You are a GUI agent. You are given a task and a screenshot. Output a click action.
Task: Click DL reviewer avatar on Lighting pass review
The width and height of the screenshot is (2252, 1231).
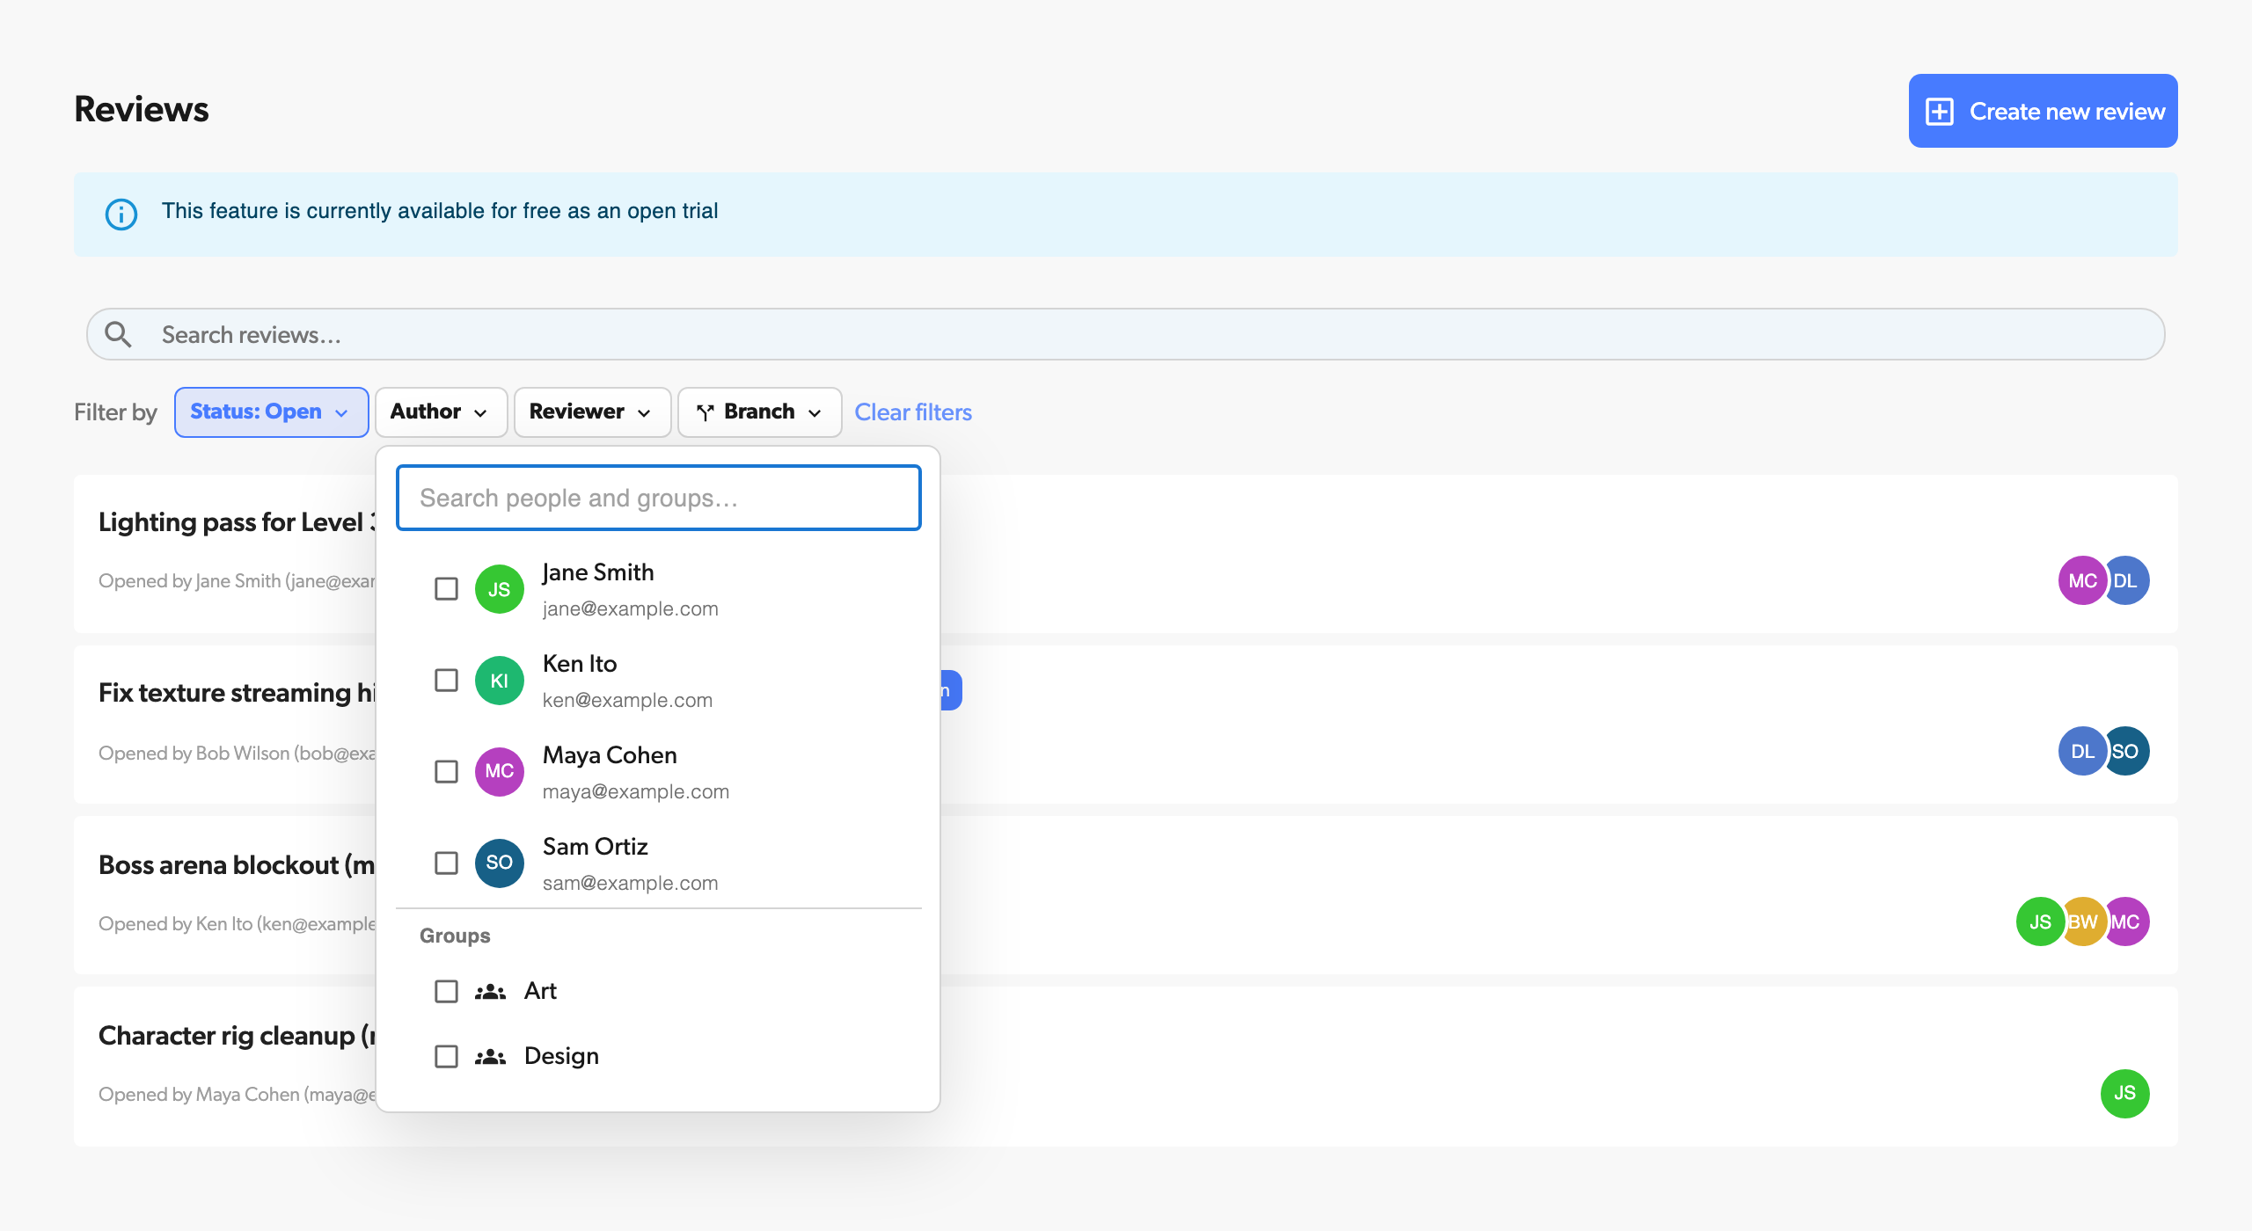coord(2127,580)
